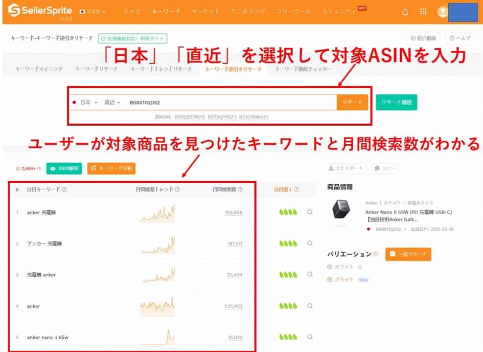Switch to キーワードリサーチ tab
Image resolution: width=483 pixels, height=352 pixels.
[96, 69]
